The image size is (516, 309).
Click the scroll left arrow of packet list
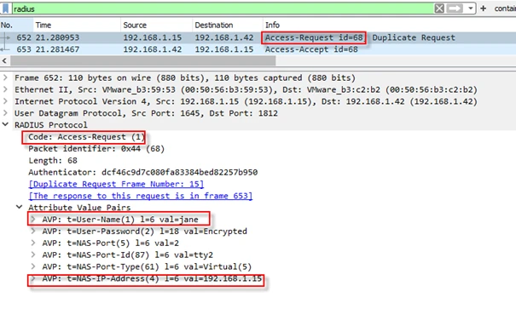(4, 60)
